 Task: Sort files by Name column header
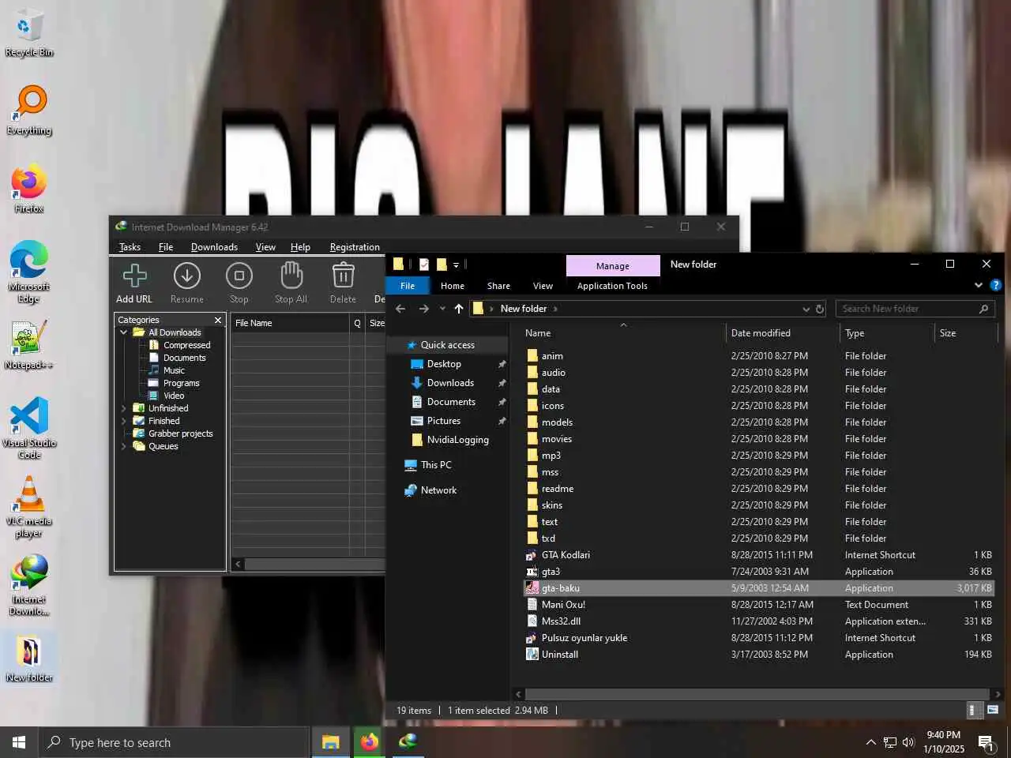click(x=622, y=333)
